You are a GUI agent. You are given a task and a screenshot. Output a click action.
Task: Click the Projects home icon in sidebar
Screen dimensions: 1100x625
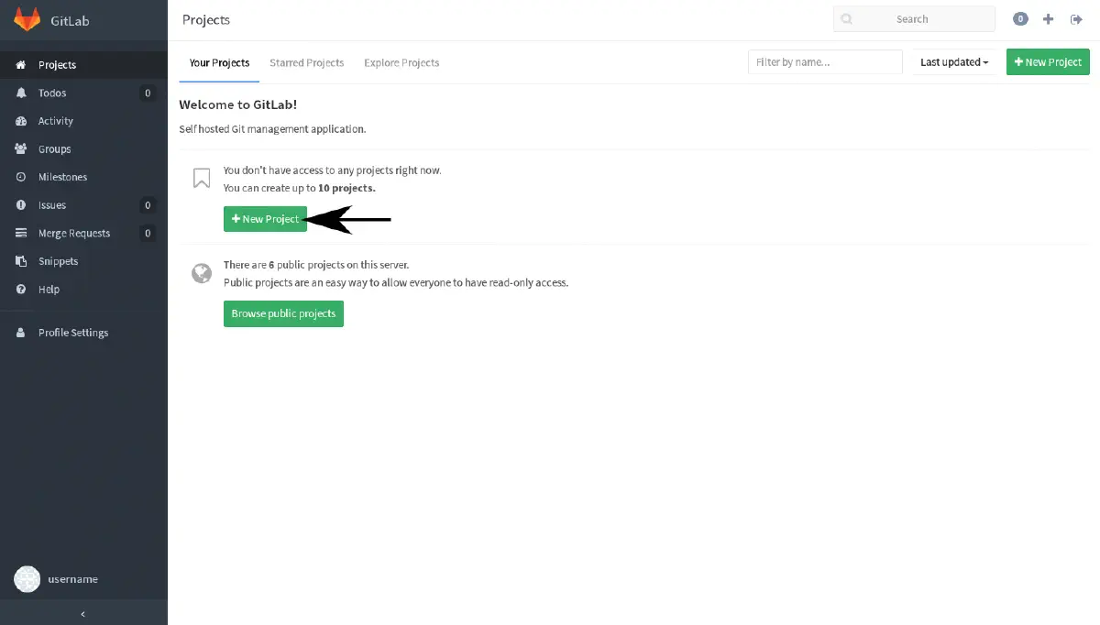tap(20, 65)
